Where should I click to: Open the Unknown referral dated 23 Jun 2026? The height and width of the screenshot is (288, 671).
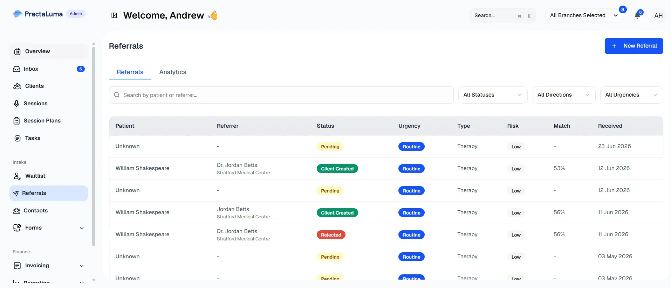point(386,147)
